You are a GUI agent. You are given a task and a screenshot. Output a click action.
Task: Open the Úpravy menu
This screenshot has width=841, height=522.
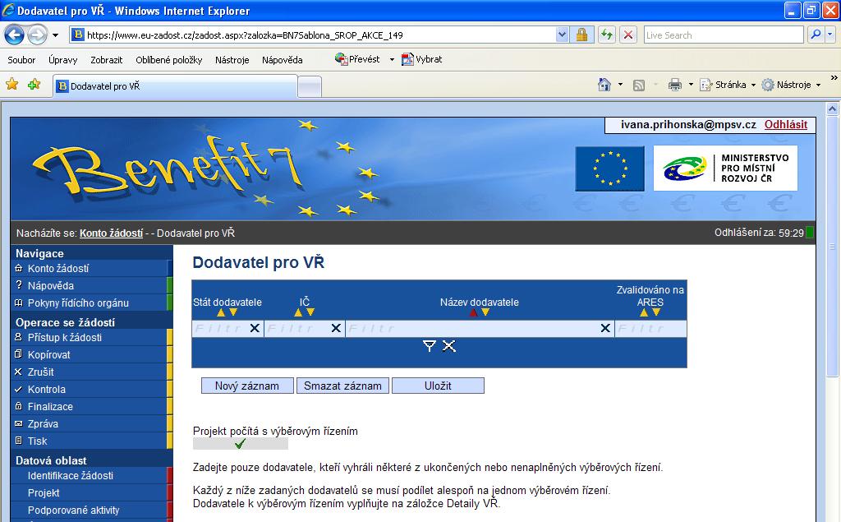point(62,60)
